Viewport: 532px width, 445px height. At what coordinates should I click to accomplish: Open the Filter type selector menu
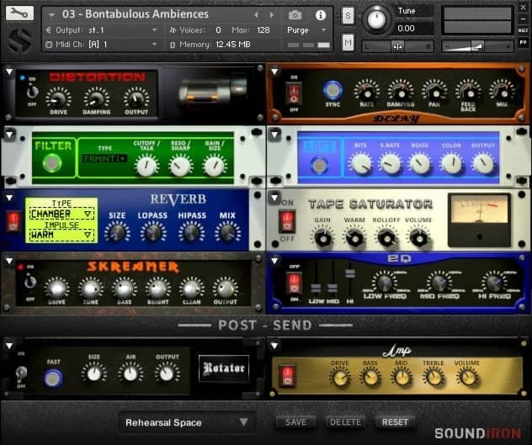pos(104,158)
